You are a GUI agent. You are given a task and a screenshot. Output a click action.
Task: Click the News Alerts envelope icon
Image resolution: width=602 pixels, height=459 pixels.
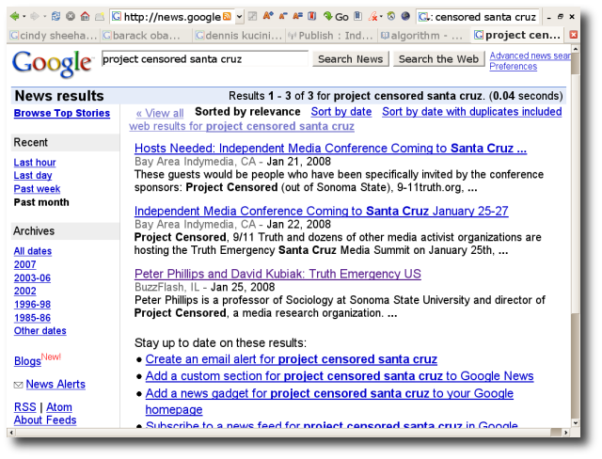(18, 385)
